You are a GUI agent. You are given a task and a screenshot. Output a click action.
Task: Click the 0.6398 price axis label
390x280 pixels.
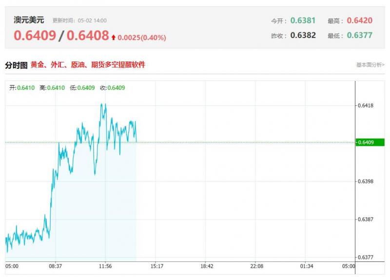click(x=365, y=181)
